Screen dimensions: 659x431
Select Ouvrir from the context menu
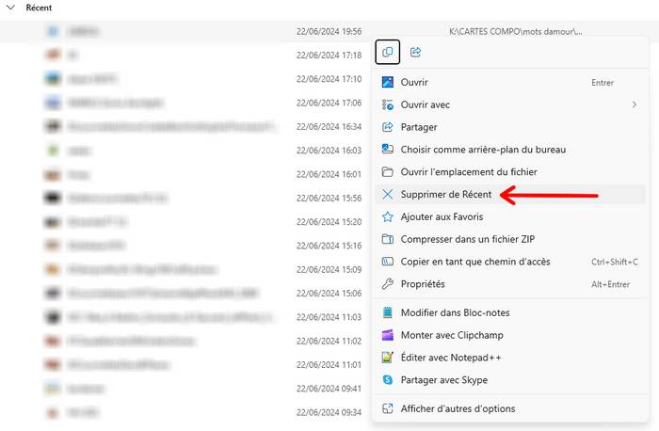[x=510, y=82]
